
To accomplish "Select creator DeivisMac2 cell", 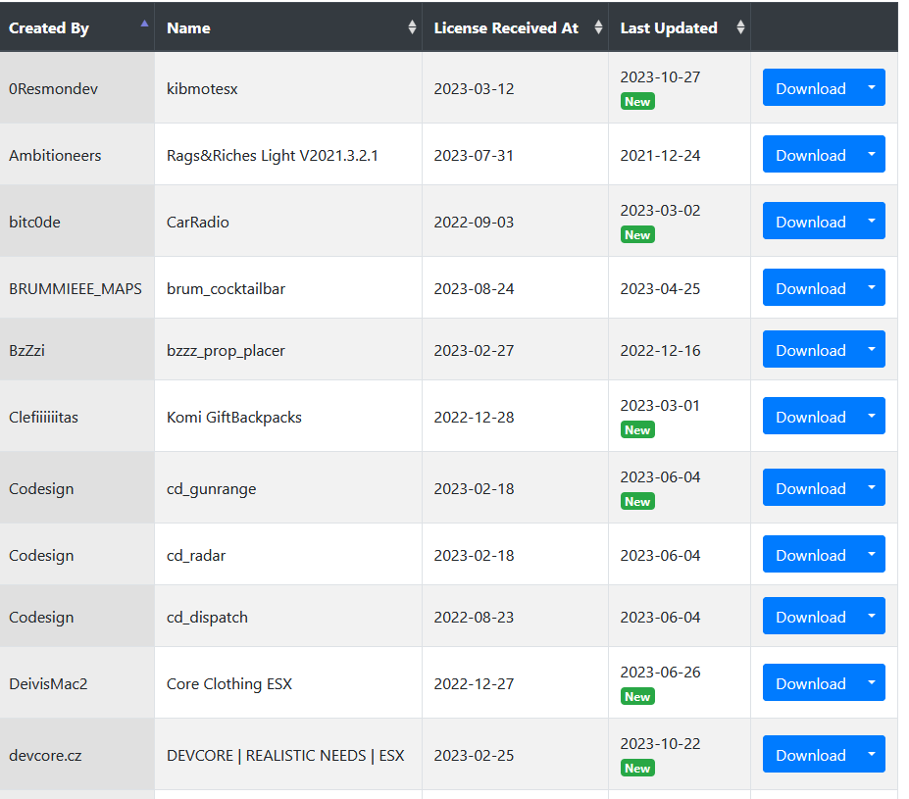I will click(77, 683).
